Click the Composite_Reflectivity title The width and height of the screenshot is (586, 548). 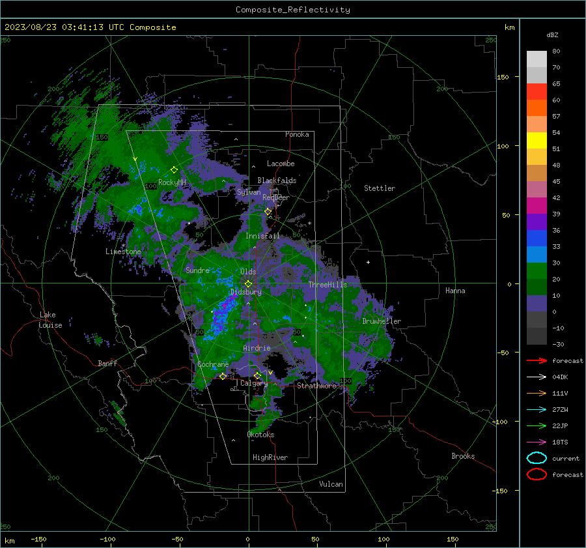[x=293, y=10]
